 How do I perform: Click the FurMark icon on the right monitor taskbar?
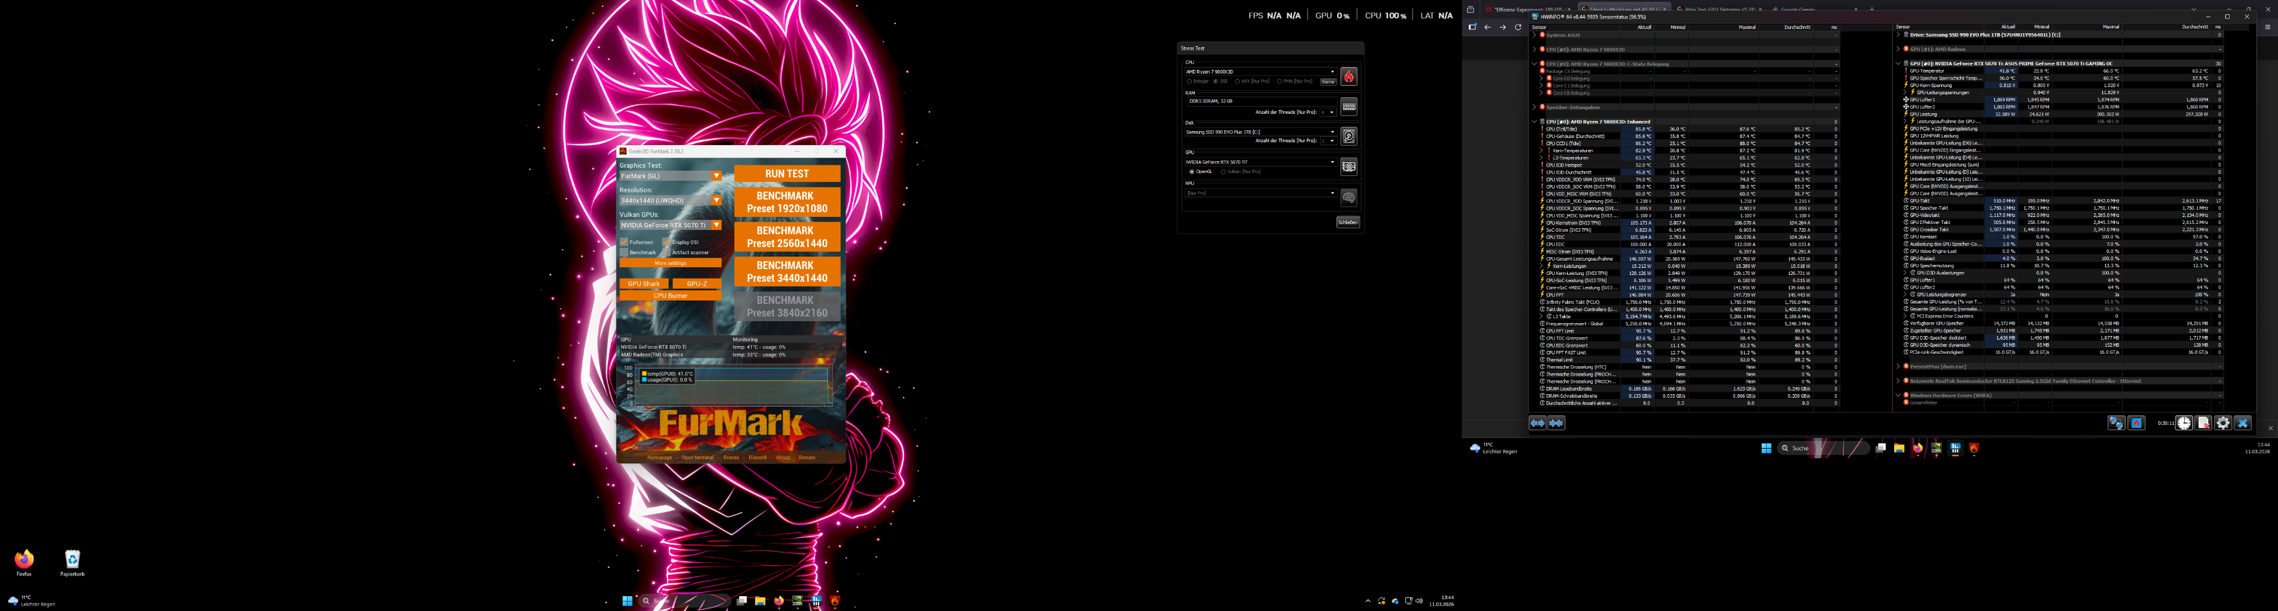pos(1974,449)
